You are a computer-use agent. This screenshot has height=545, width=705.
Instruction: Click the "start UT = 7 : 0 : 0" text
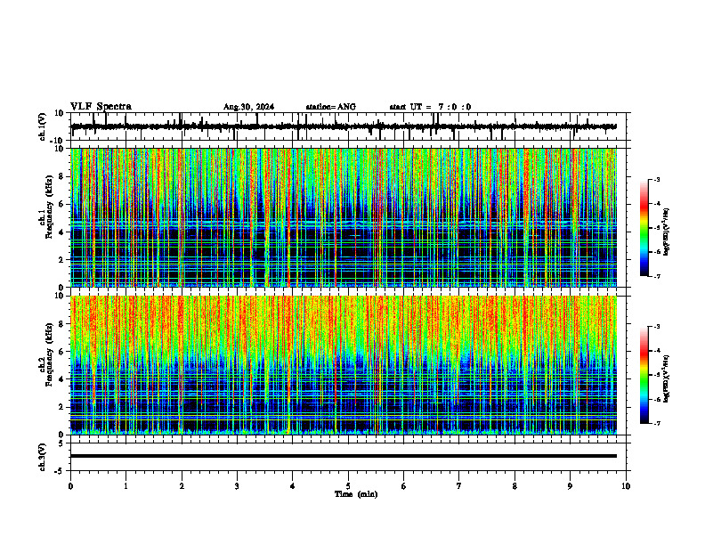tap(430, 107)
